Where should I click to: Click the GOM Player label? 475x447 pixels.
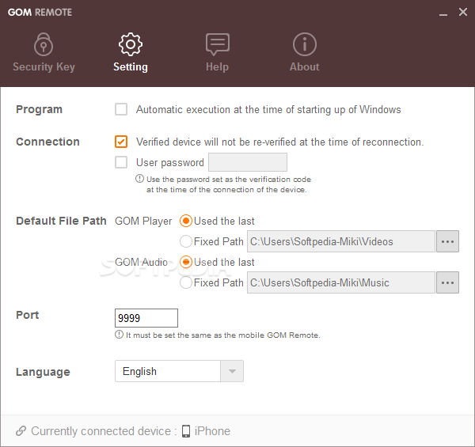[x=143, y=222]
